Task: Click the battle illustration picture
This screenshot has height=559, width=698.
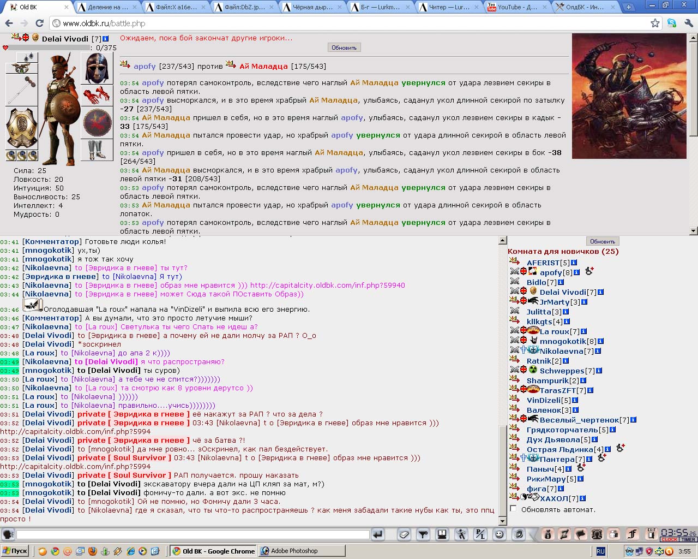Action: click(x=629, y=96)
